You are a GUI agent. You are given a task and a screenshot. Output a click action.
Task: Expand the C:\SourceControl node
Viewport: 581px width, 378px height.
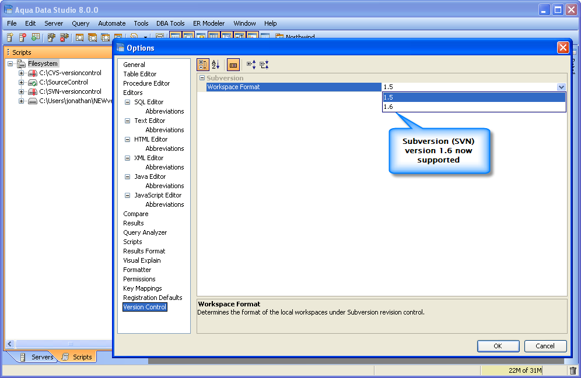click(22, 83)
